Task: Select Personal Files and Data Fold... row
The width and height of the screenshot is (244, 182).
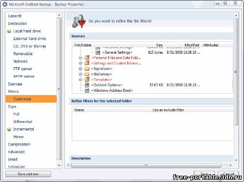Action: [116, 58]
